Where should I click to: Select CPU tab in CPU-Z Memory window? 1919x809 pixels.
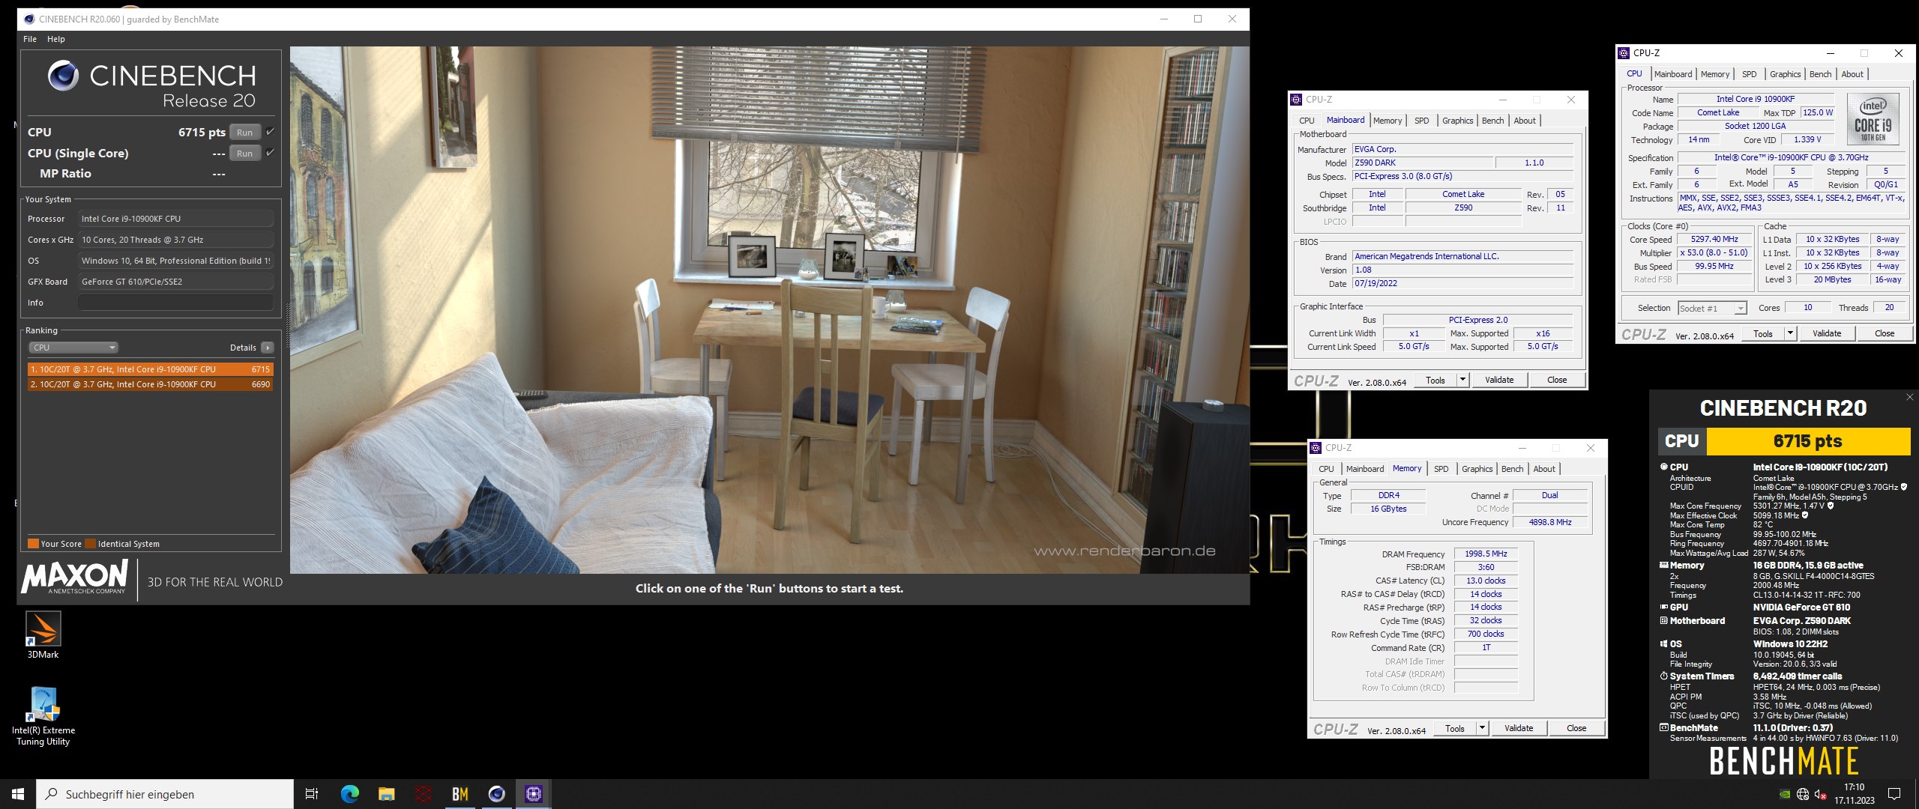coord(1326,469)
